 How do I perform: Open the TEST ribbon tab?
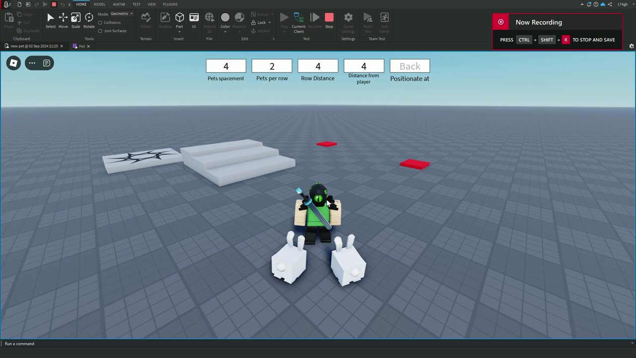tap(136, 4)
